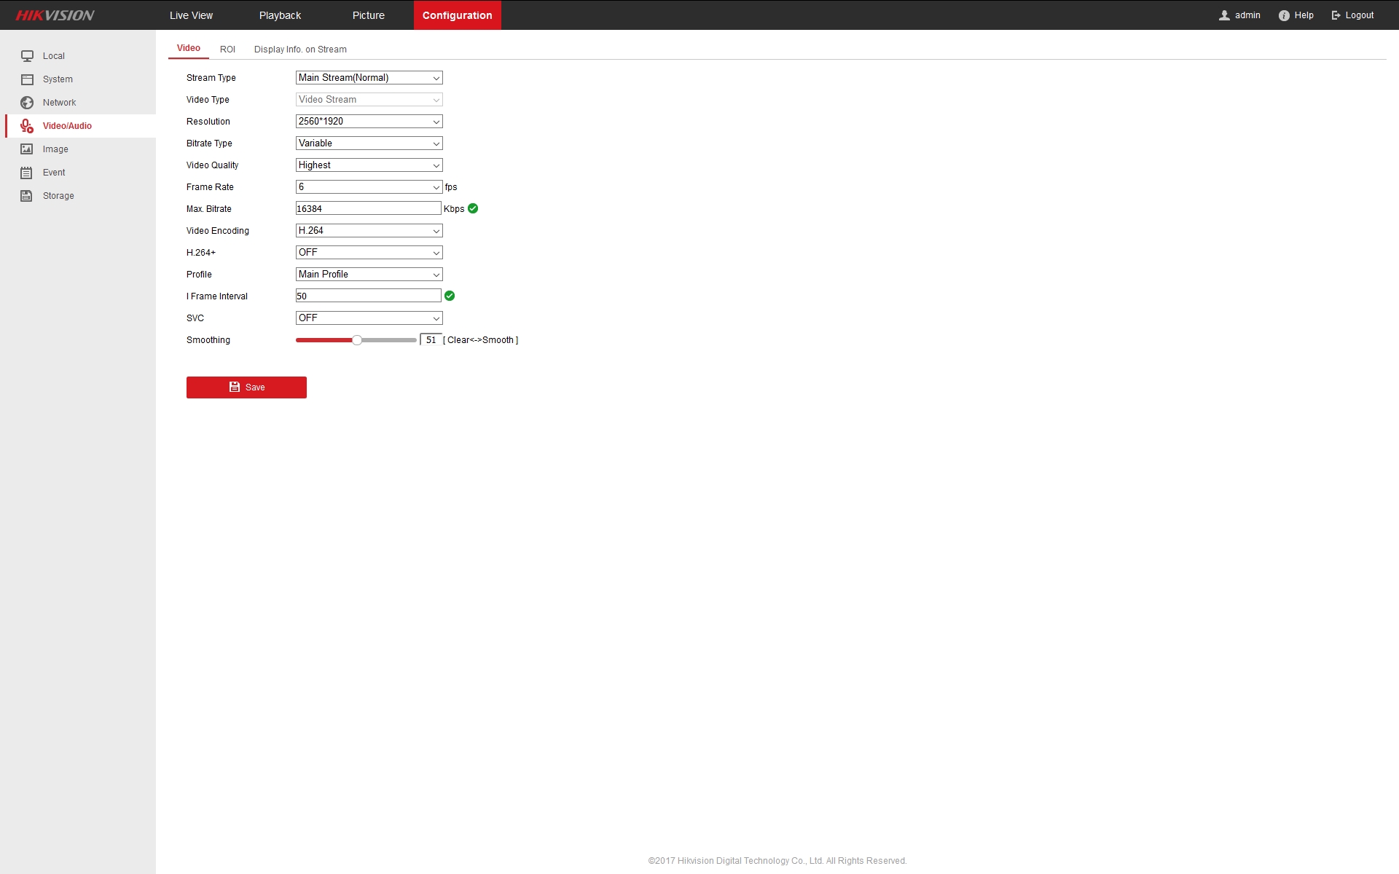Click the Smoothing slider handle
The image size is (1399, 874).
click(x=357, y=340)
